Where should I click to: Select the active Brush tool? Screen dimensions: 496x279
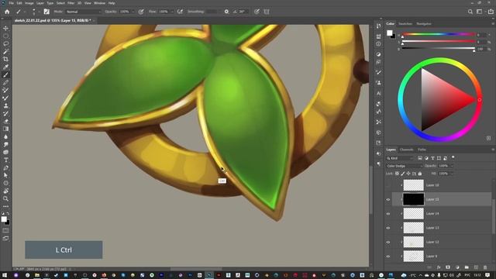tap(5, 74)
